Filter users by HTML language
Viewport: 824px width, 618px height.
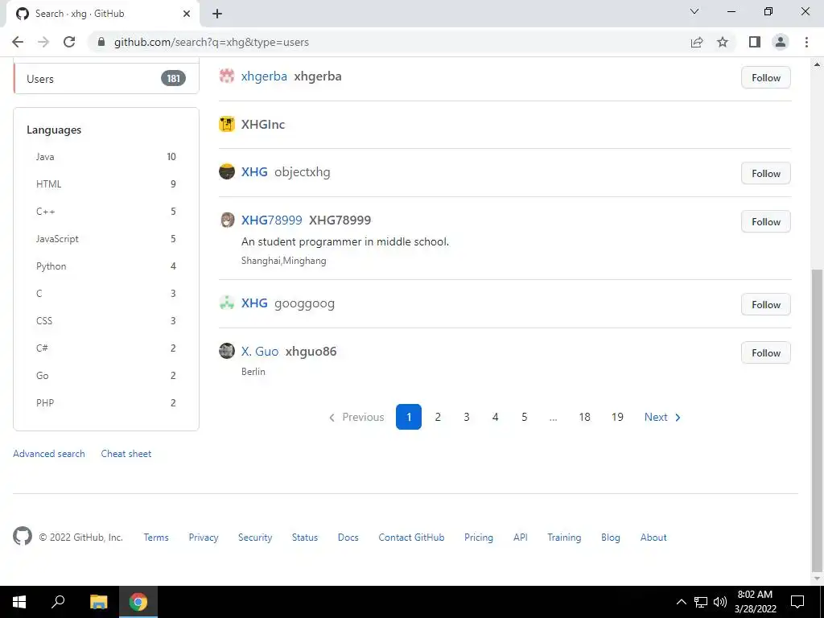tap(106, 184)
